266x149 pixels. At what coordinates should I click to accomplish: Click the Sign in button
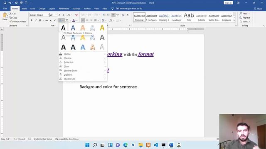[228, 3]
